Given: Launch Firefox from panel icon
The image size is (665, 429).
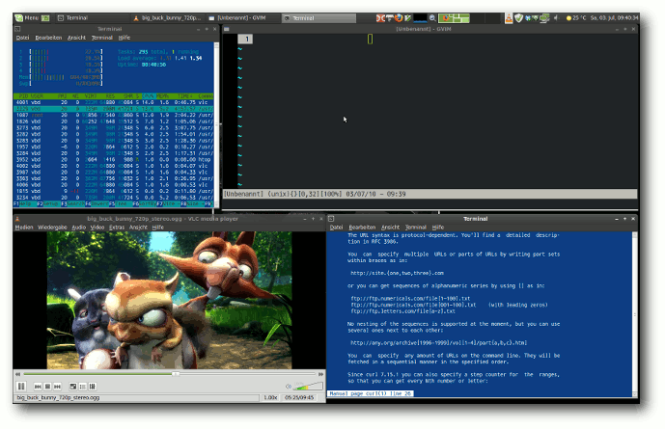Looking at the screenshot, I should pyautogui.click(x=399, y=17).
